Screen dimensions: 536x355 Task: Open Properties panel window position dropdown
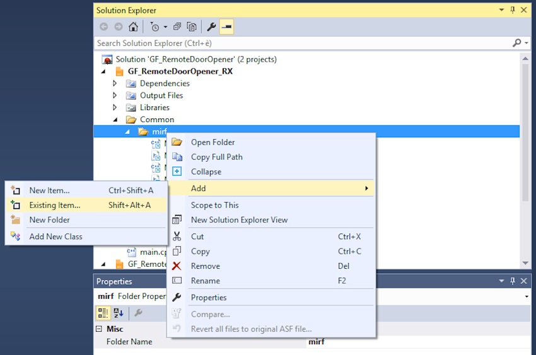click(501, 281)
